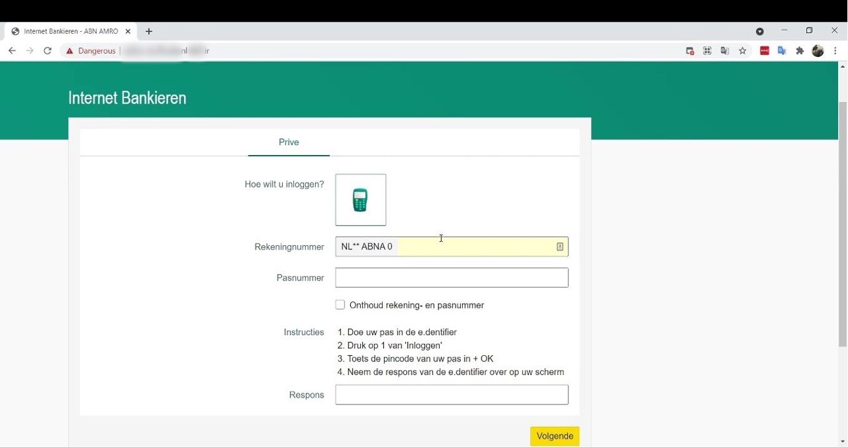Click instruction '4. Neem de respons'
848x447 pixels.
point(451,372)
